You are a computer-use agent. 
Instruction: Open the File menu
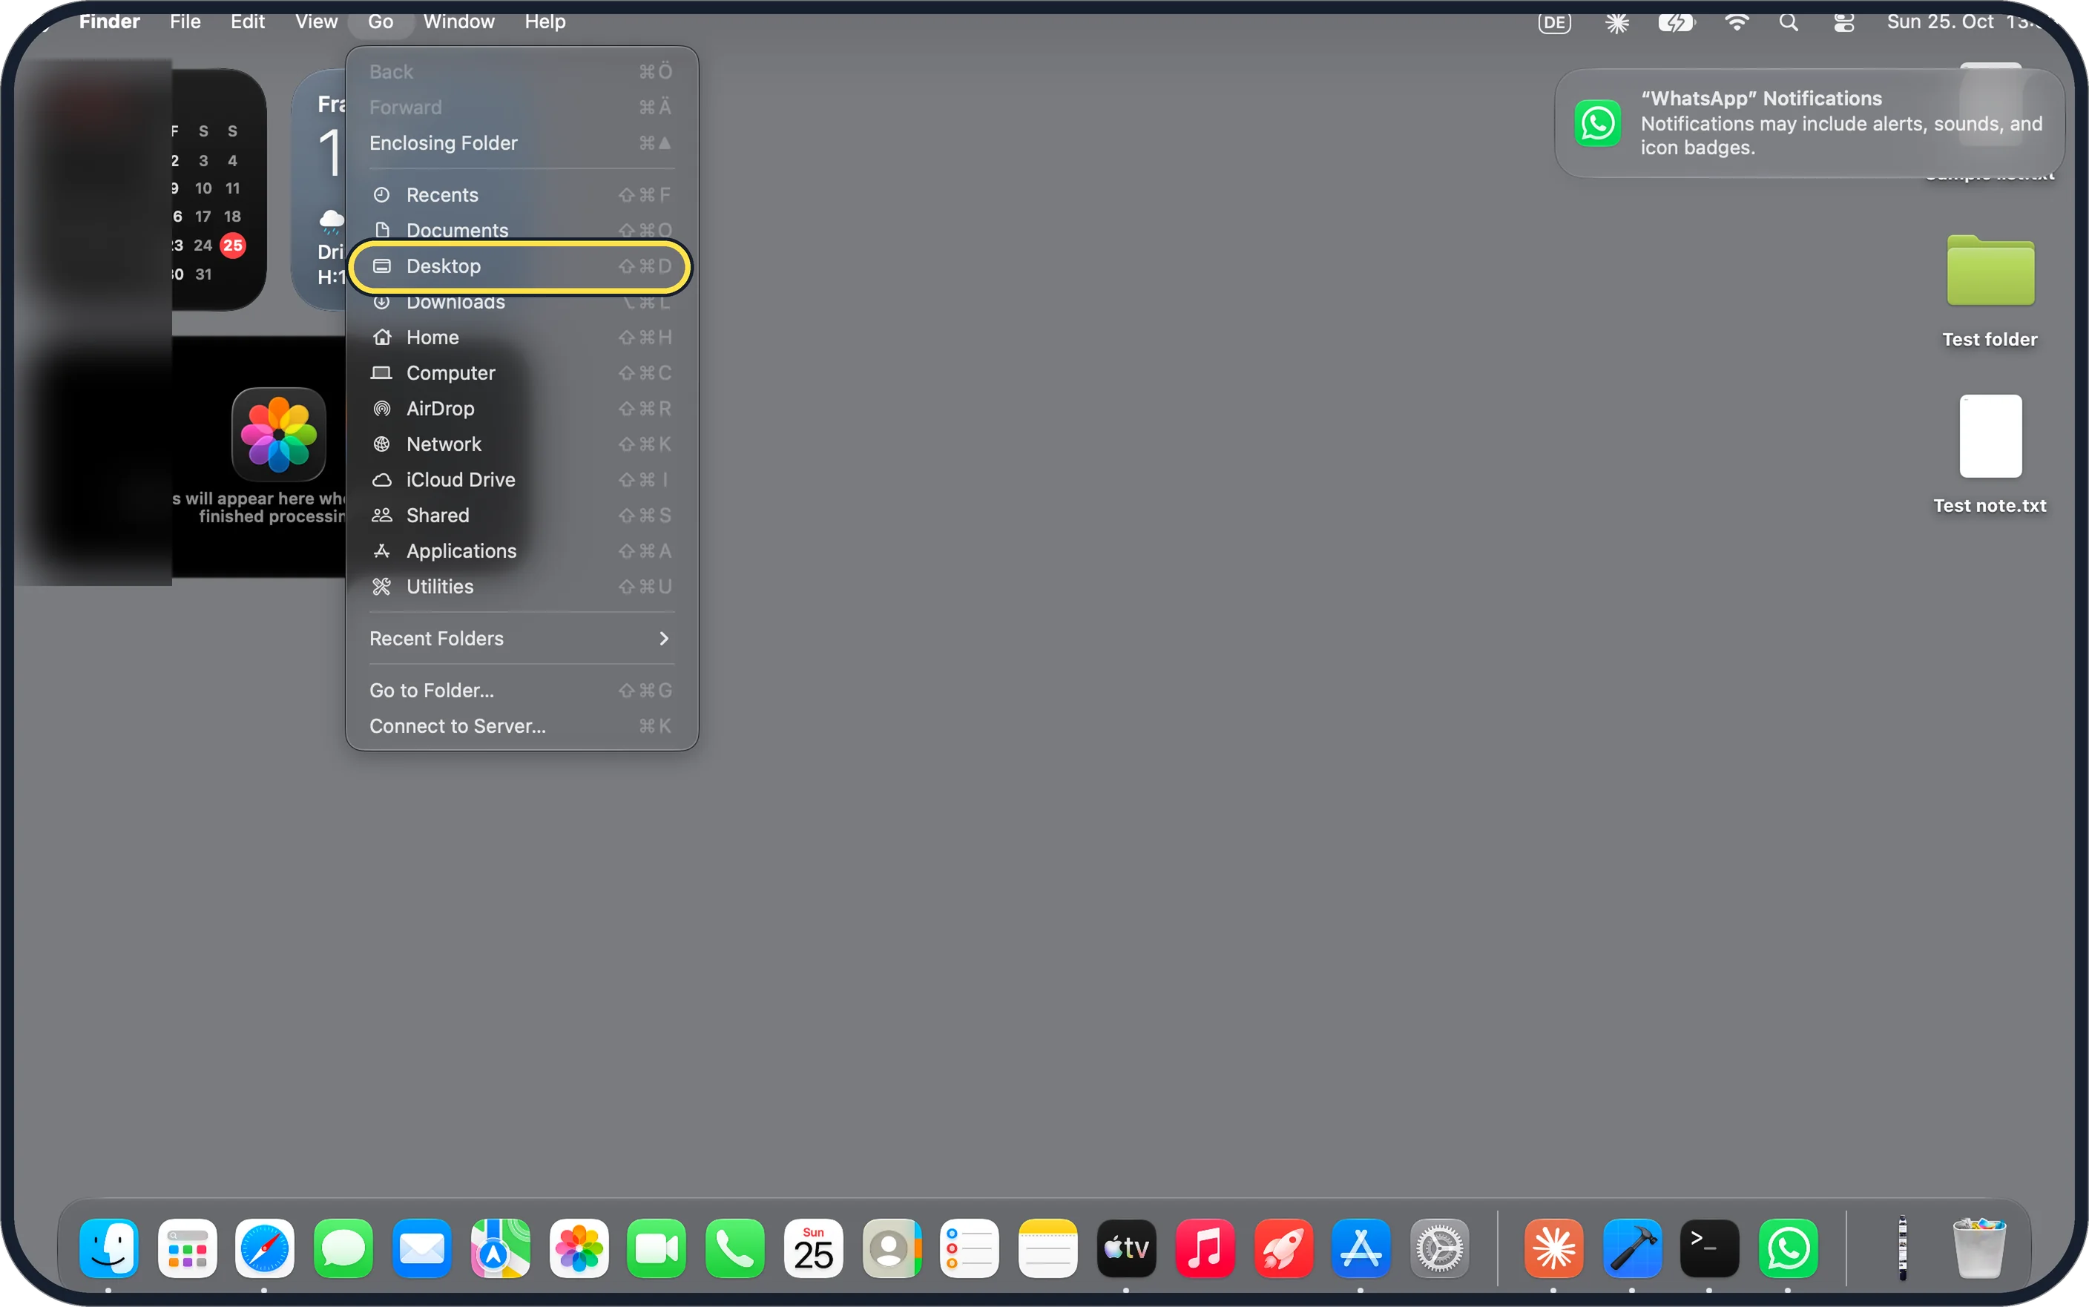tap(185, 22)
